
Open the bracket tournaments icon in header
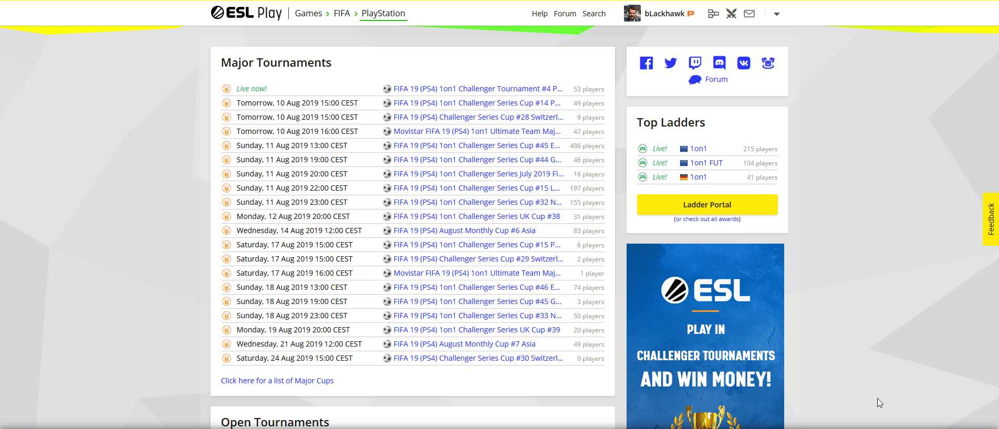pyautogui.click(x=713, y=14)
